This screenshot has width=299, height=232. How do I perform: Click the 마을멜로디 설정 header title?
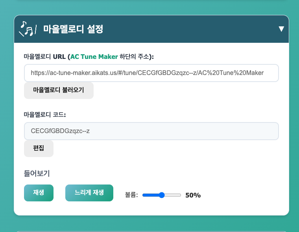click(x=73, y=29)
